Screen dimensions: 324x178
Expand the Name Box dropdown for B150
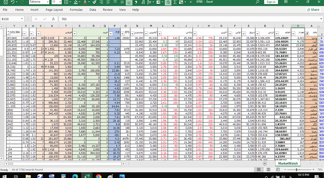point(22,19)
